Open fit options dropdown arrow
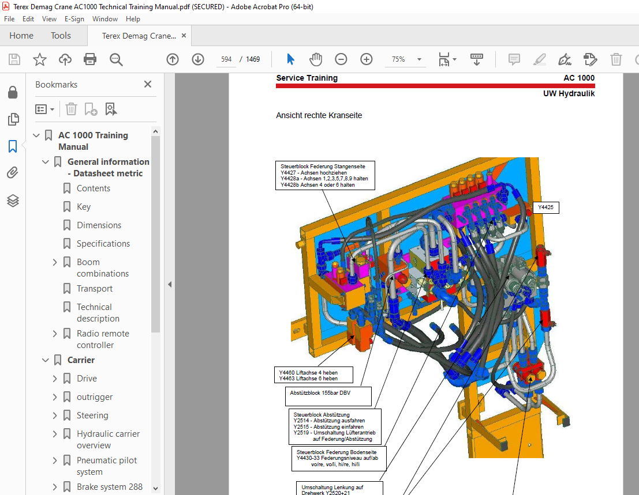This screenshot has height=495, width=639. 454,59
